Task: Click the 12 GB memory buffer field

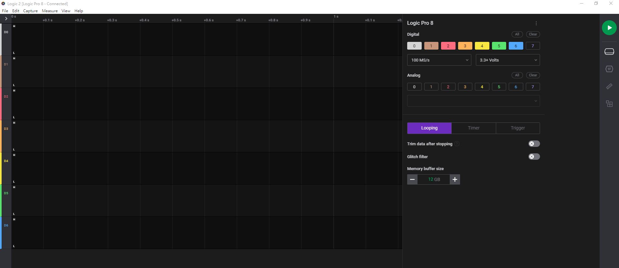Action: pos(434,179)
